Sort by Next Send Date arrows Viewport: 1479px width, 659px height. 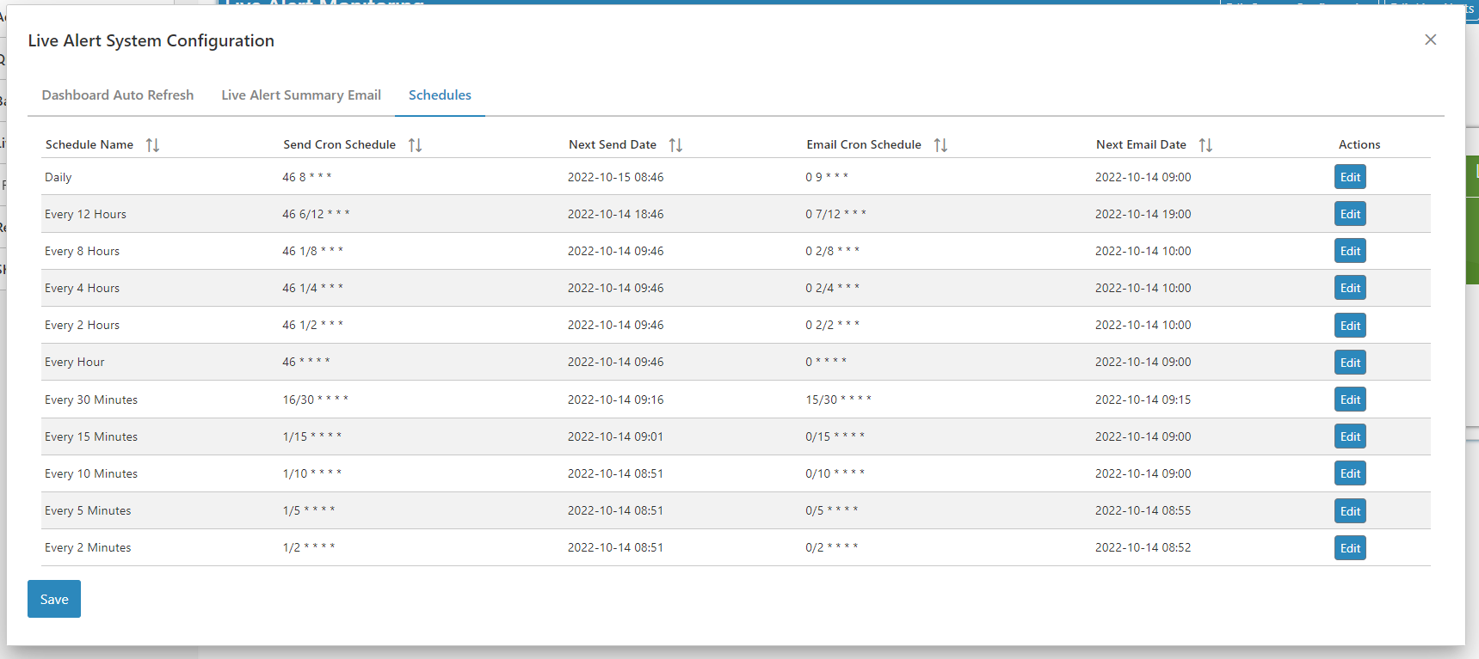click(x=675, y=145)
